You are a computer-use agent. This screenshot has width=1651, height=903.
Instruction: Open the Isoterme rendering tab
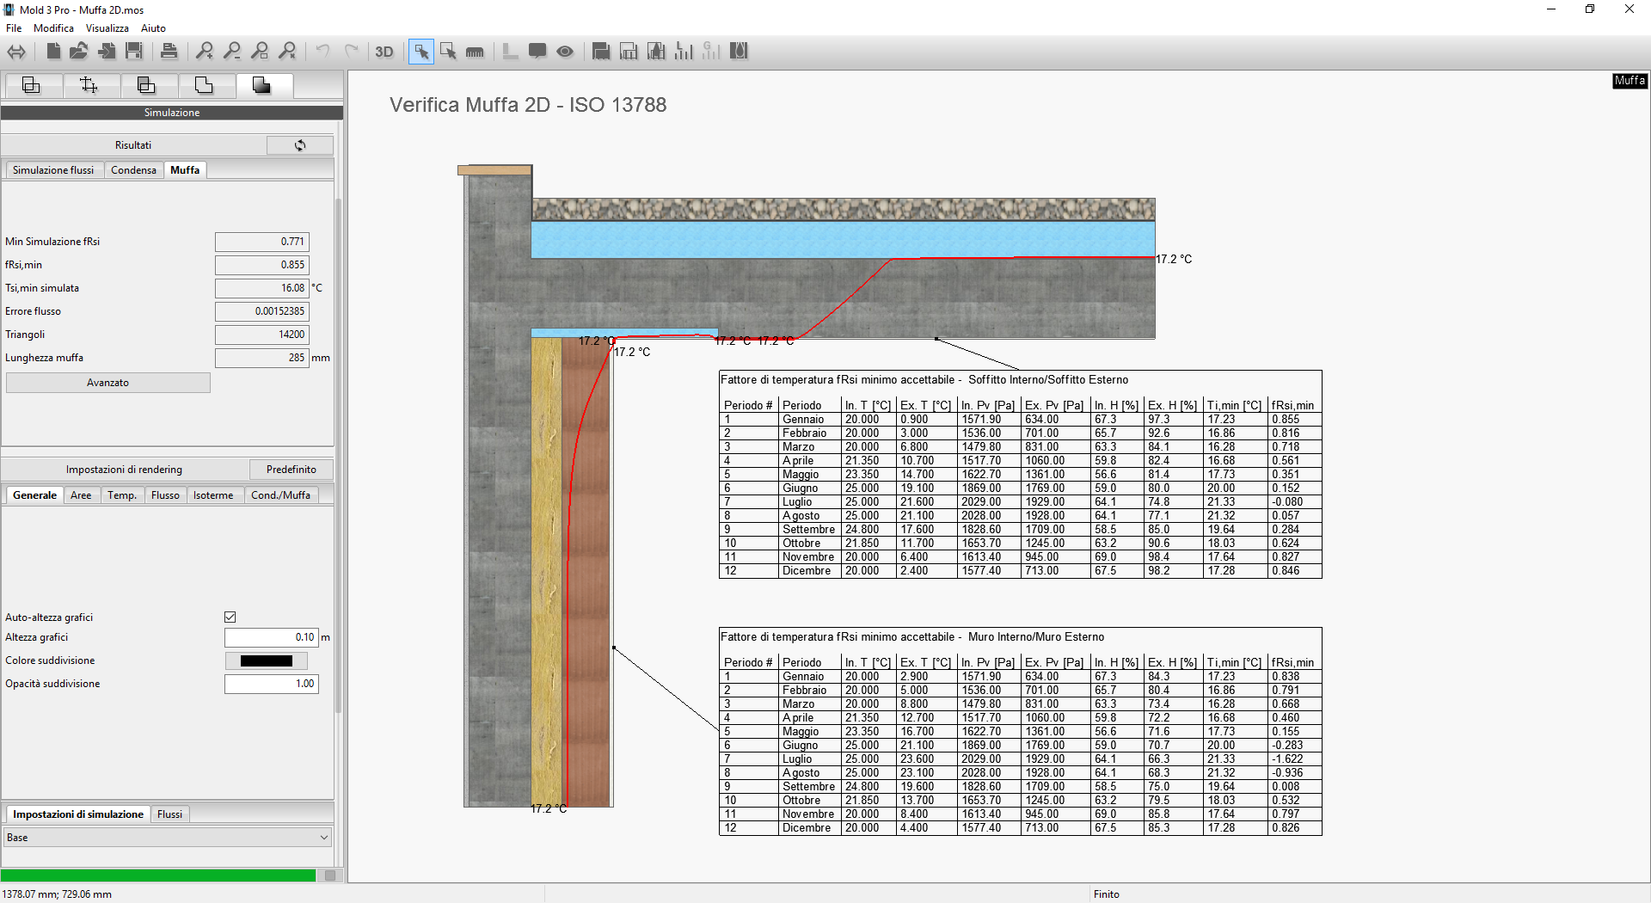[212, 495]
